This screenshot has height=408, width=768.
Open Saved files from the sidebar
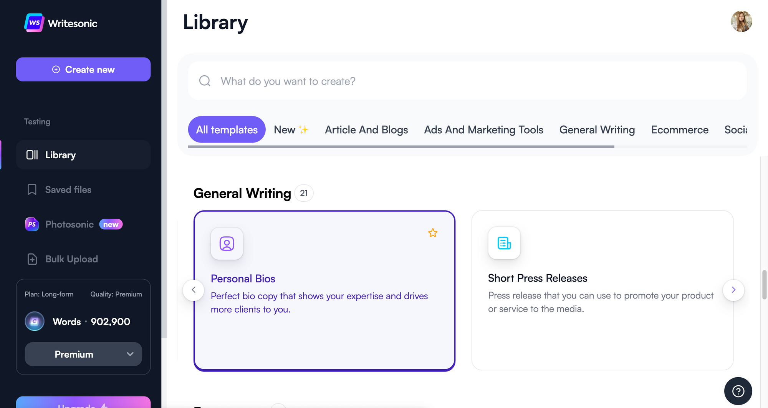click(x=68, y=190)
